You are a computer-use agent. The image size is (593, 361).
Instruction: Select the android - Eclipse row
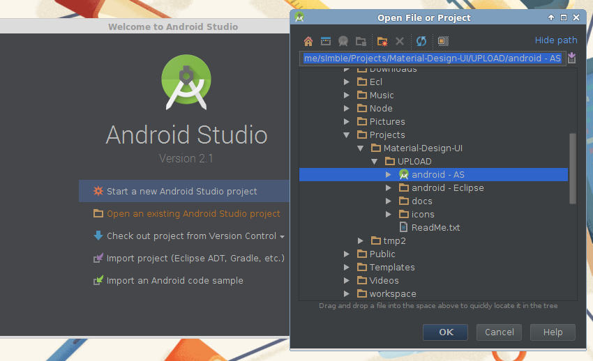click(433, 187)
